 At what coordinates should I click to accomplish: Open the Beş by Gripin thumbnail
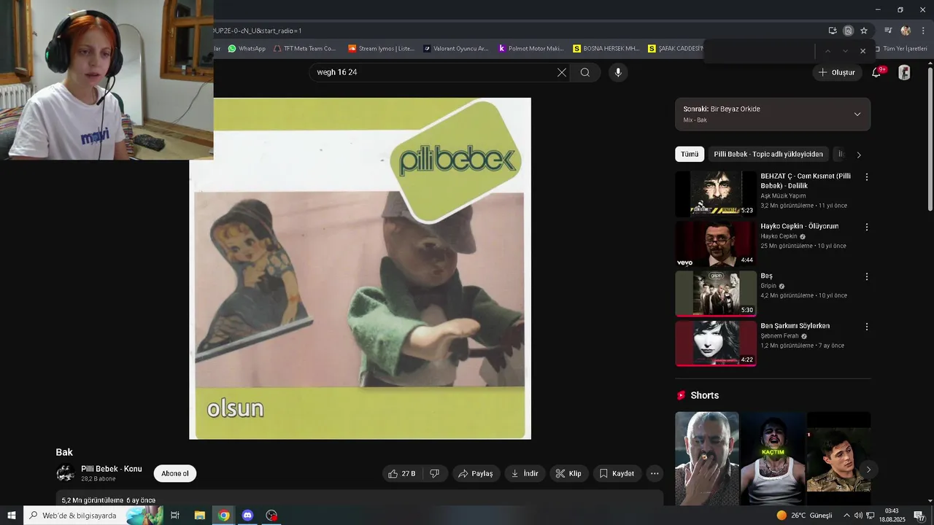click(716, 293)
